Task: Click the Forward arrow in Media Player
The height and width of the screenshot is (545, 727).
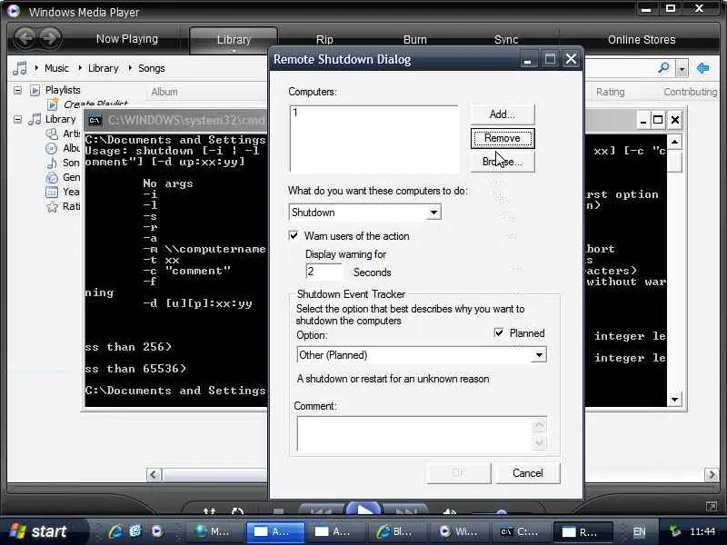Action: tap(50, 38)
